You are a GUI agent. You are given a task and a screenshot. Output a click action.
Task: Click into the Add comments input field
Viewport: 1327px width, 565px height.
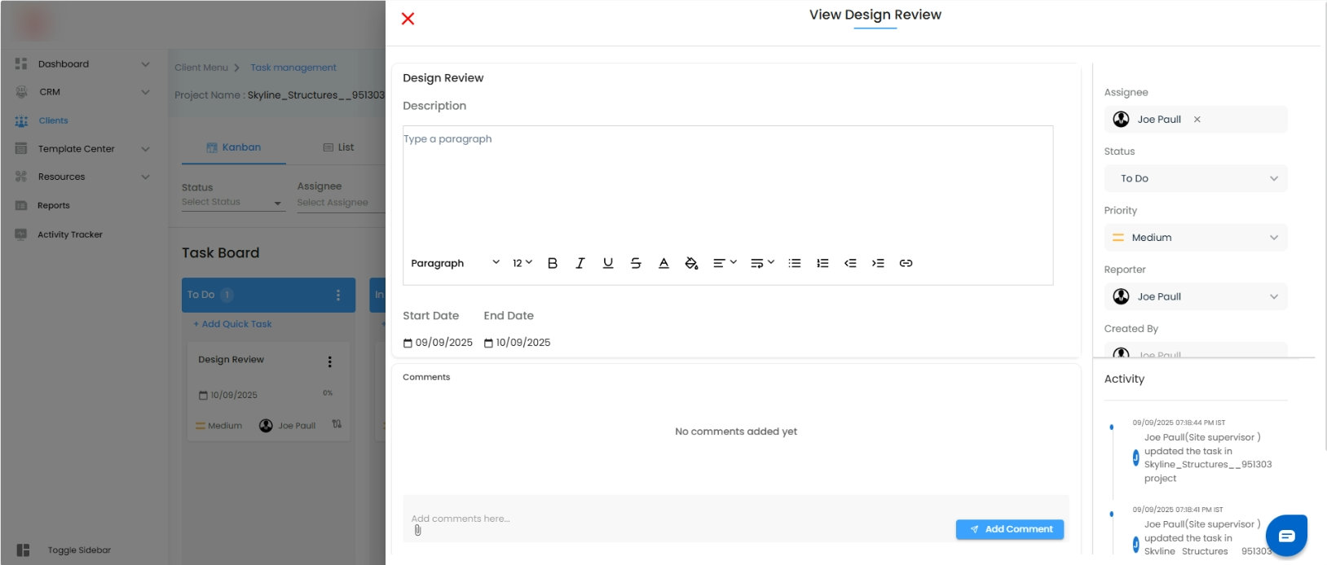click(652, 518)
